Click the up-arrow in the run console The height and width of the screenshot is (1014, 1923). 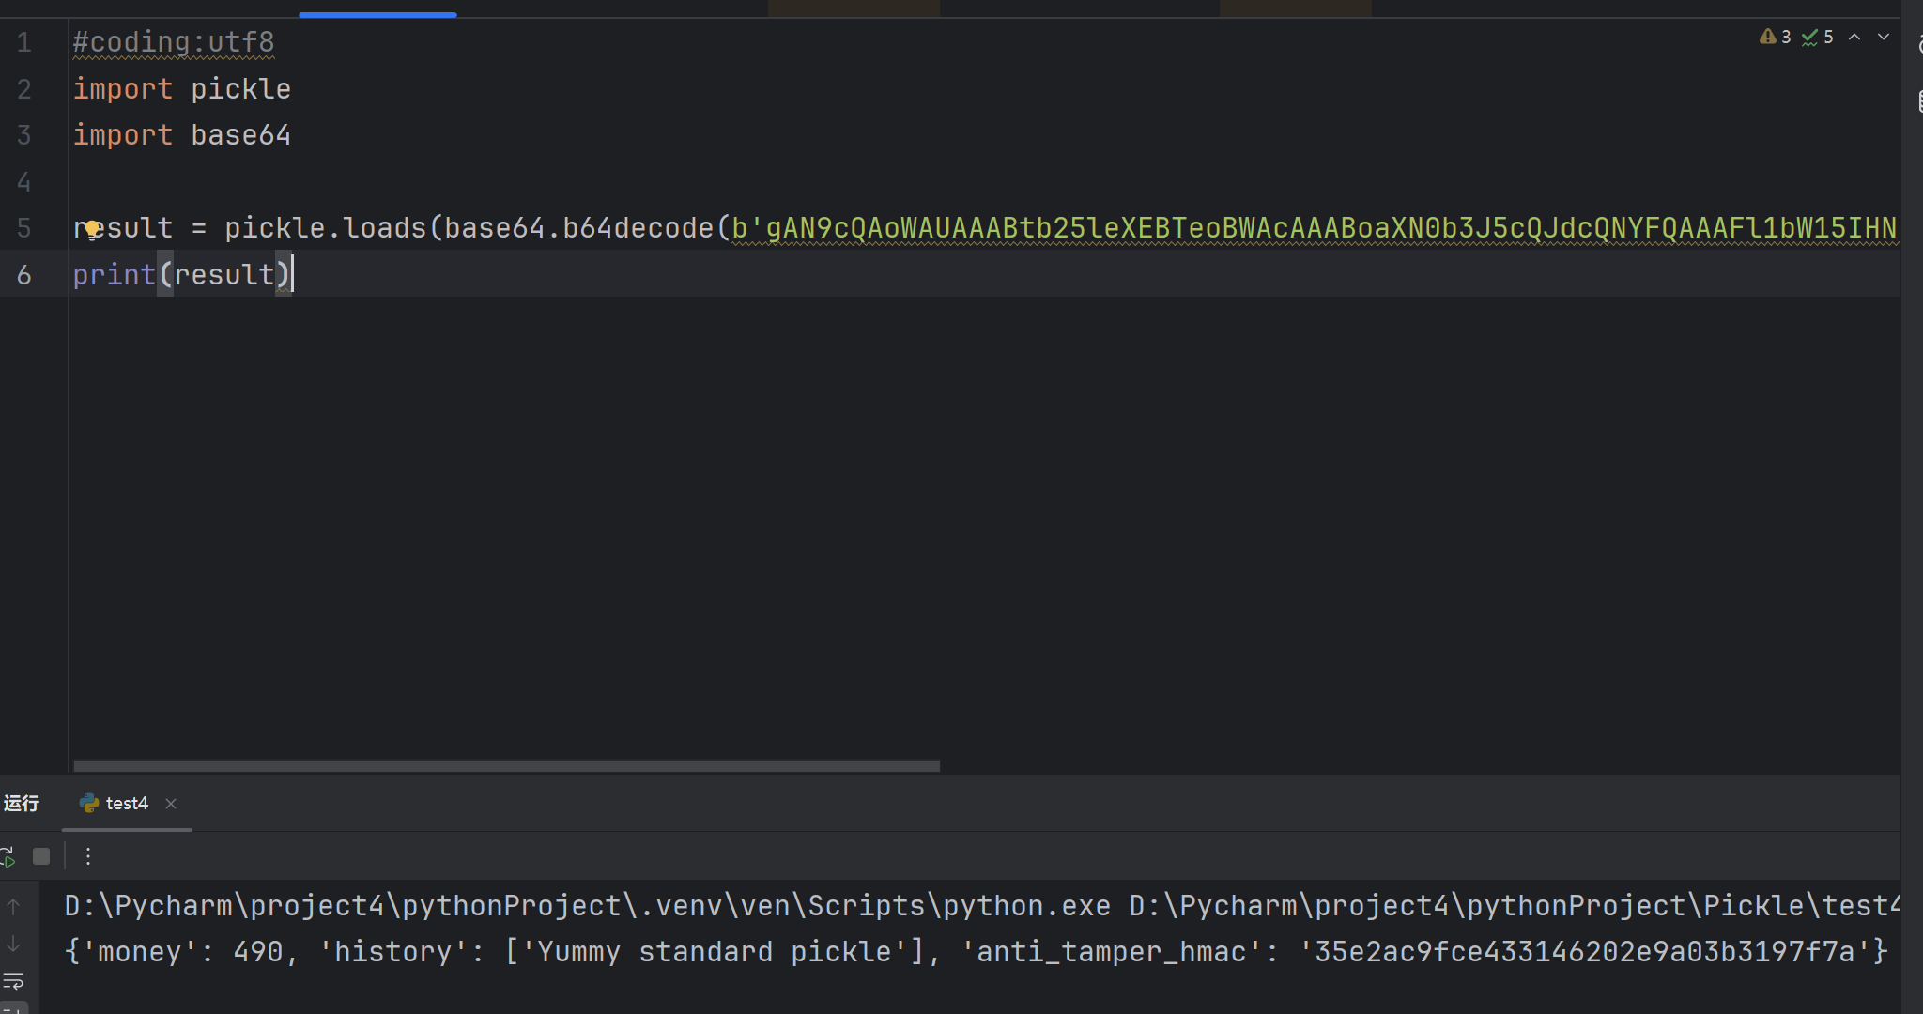(x=13, y=906)
